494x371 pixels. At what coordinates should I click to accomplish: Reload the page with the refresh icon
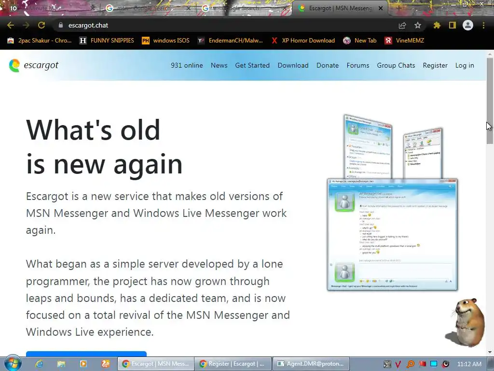click(x=41, y=25)
